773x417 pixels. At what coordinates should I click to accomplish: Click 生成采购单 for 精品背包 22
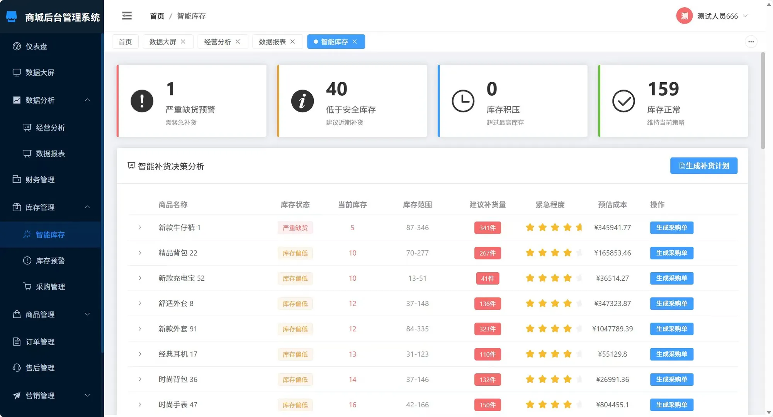point(671,253)
